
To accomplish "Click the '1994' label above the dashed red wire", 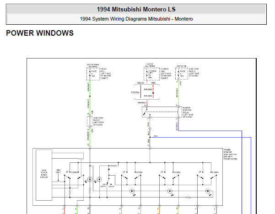I will click(x=153, y=83).
